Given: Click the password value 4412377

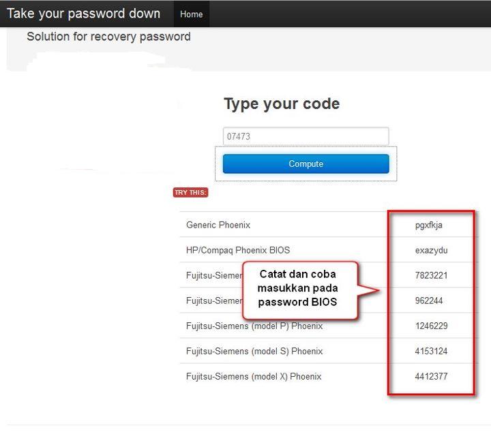Looking at the screenshot, I should click(431, 376).
